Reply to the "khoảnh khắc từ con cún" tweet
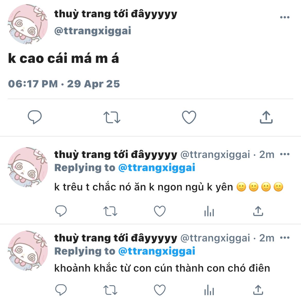301x302 pixels. (61, 290)
